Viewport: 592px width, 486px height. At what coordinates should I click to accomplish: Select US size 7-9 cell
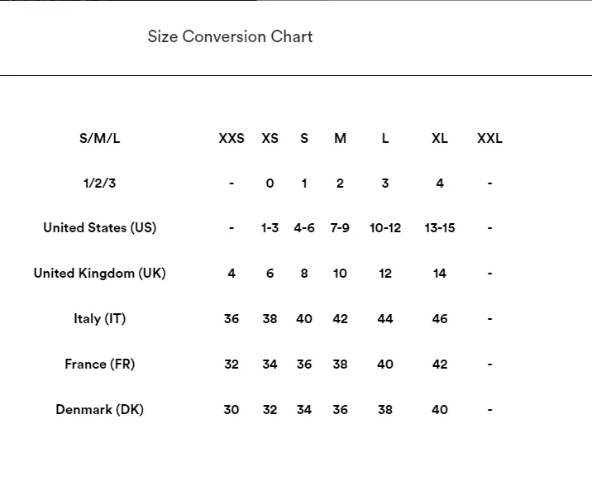tap(340, 228)
